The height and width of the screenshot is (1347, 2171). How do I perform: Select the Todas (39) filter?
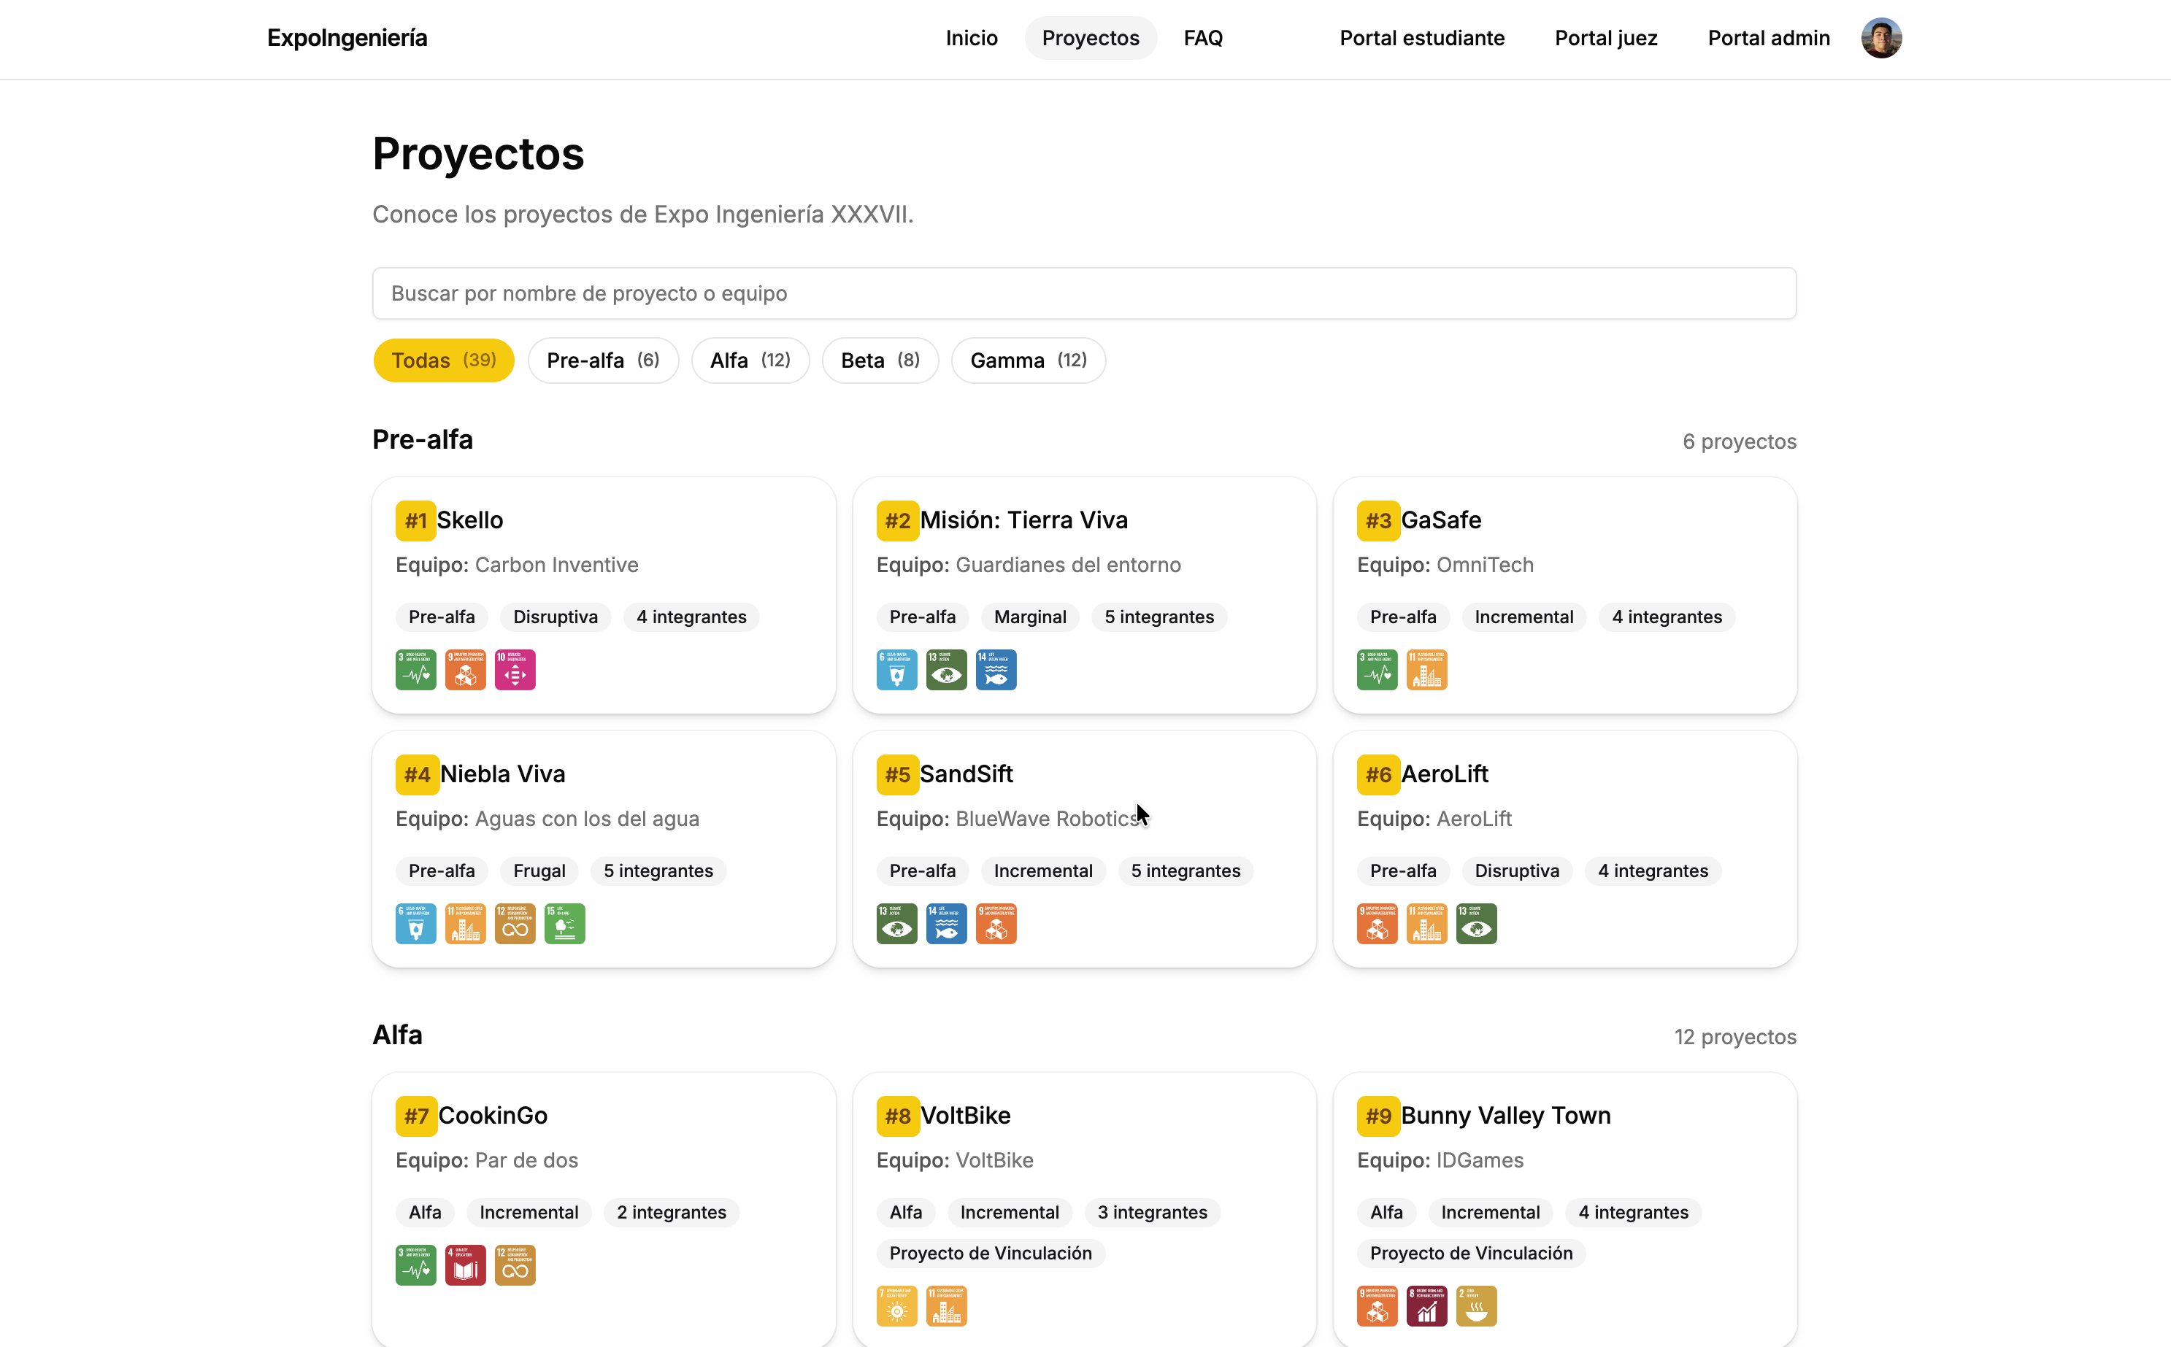click(444, 360)
